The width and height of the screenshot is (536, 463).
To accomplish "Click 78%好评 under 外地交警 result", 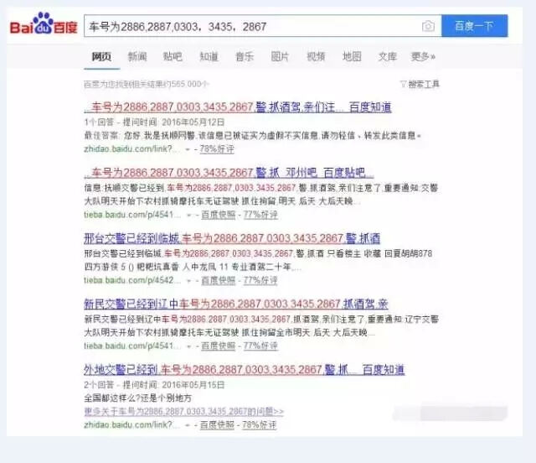I will click(x=259, y=425).
